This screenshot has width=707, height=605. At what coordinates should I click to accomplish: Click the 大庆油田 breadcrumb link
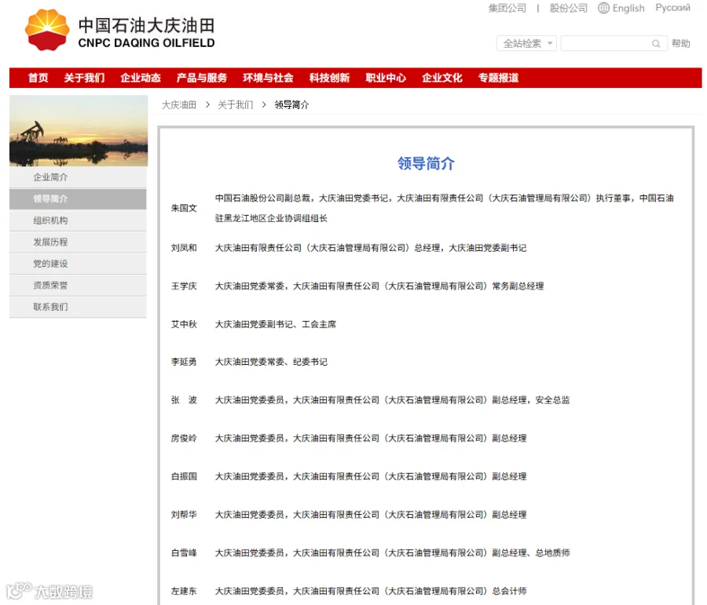click(x=179, y=105)
